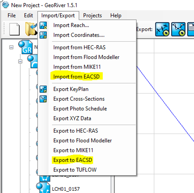Open the Edit menu
The height and width of the screenshot is (193, 194).
28,16
